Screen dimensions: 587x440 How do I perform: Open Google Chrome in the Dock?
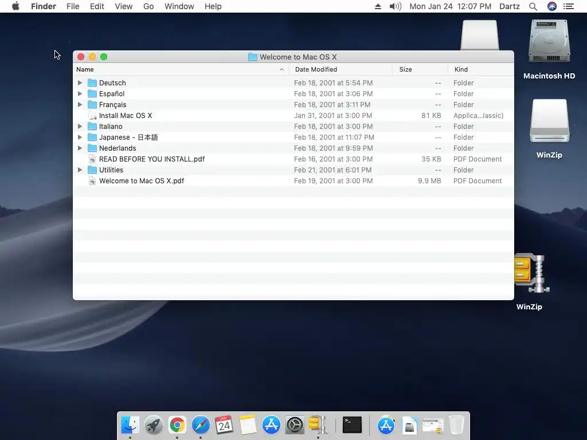click(177, 425)
